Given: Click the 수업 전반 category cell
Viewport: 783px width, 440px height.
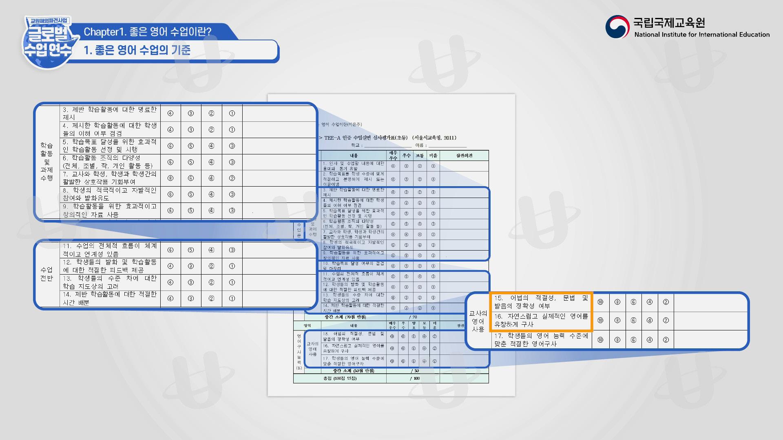Looking at the screenshot, I should [47, 274].
